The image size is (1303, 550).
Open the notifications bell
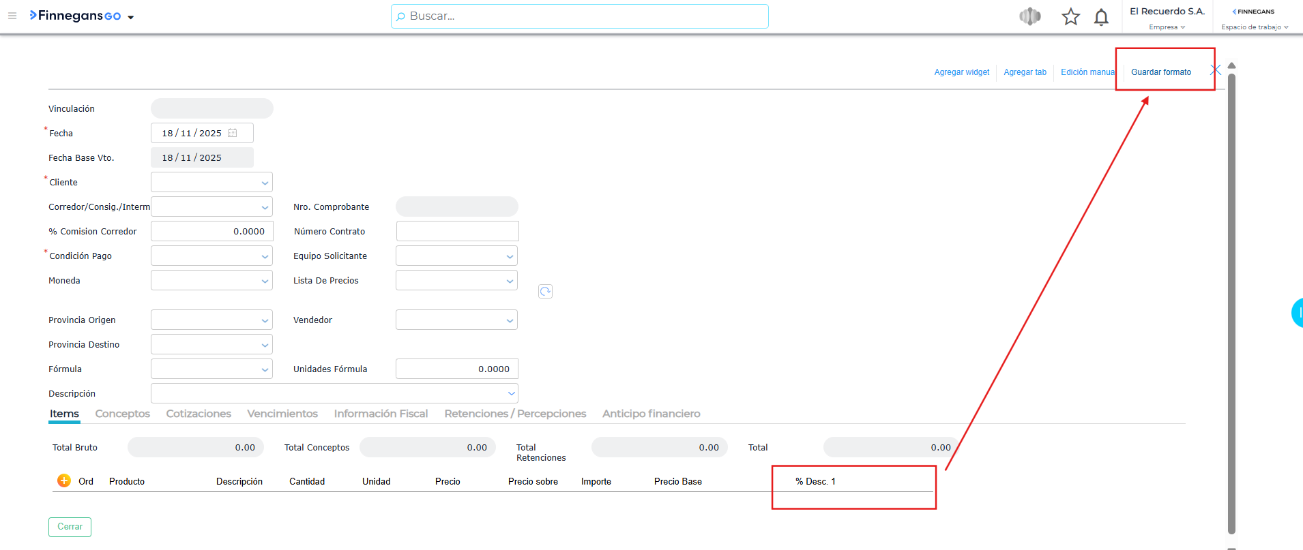pos(1101,17)
